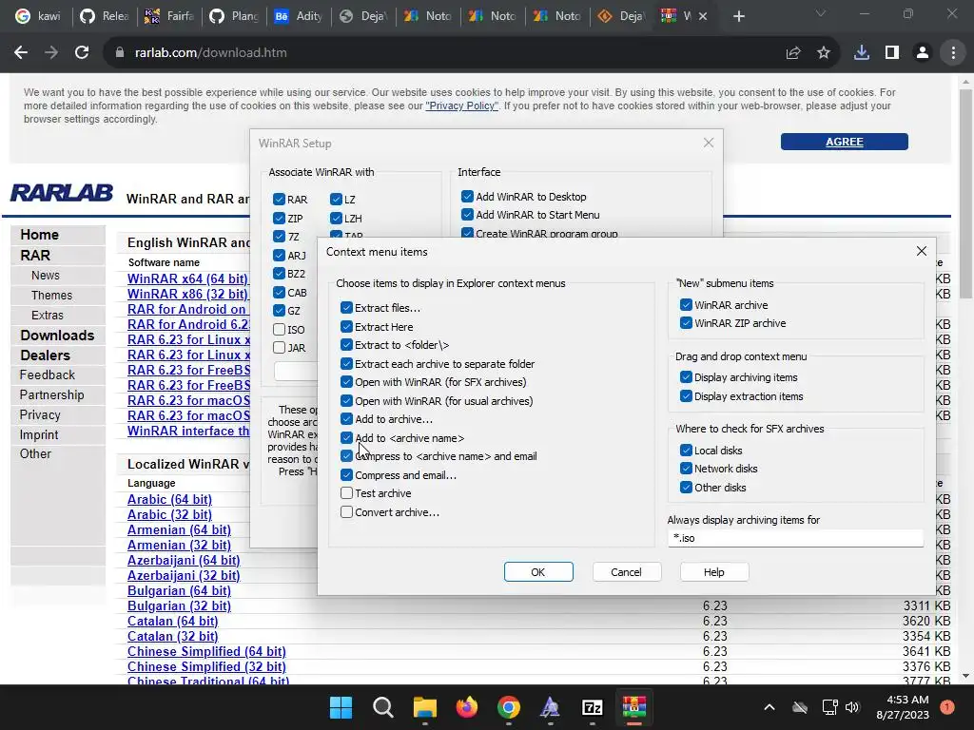Viewport: 974px width, 730px height.
Task: Uncheck Add to archive... option
Action: (346, 419)
